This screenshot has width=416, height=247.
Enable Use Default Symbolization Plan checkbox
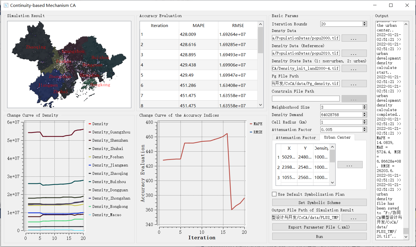[x=274, y=194]
